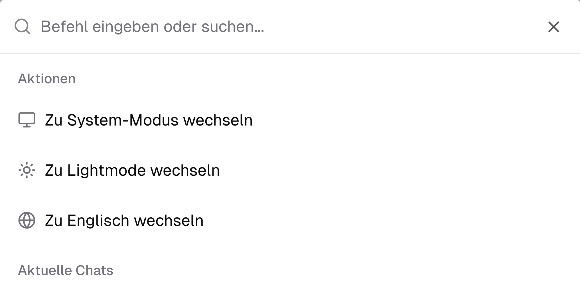Image resolution: width=580 pixels, height=291 pixels.
Task: Open 'Zu Lightmode wechseln' action
Action: point(133,170)
